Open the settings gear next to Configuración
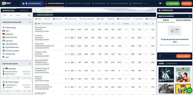193x95 pixels. pyautogui.click(x=159, y=10)
